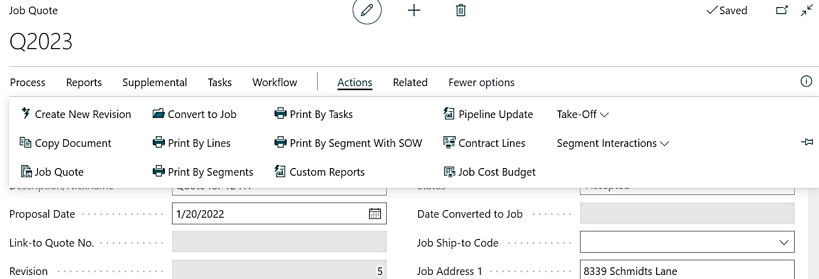
Task: Open Job Cost Budget
Action: (490, 172)
